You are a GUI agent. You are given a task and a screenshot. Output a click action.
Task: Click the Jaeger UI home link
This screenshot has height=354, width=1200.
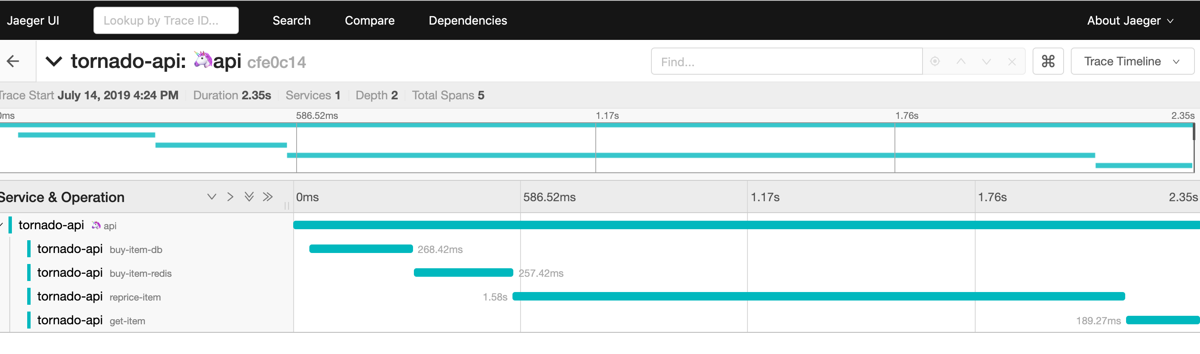click(33, 20)
